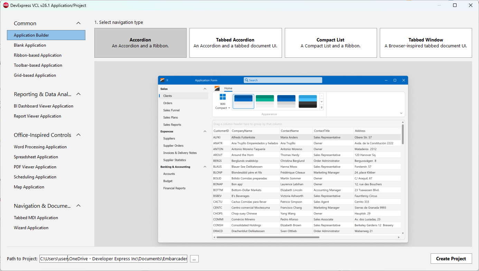
Task: Click the 'Path to Project:' label
Action: click(22, 259)
